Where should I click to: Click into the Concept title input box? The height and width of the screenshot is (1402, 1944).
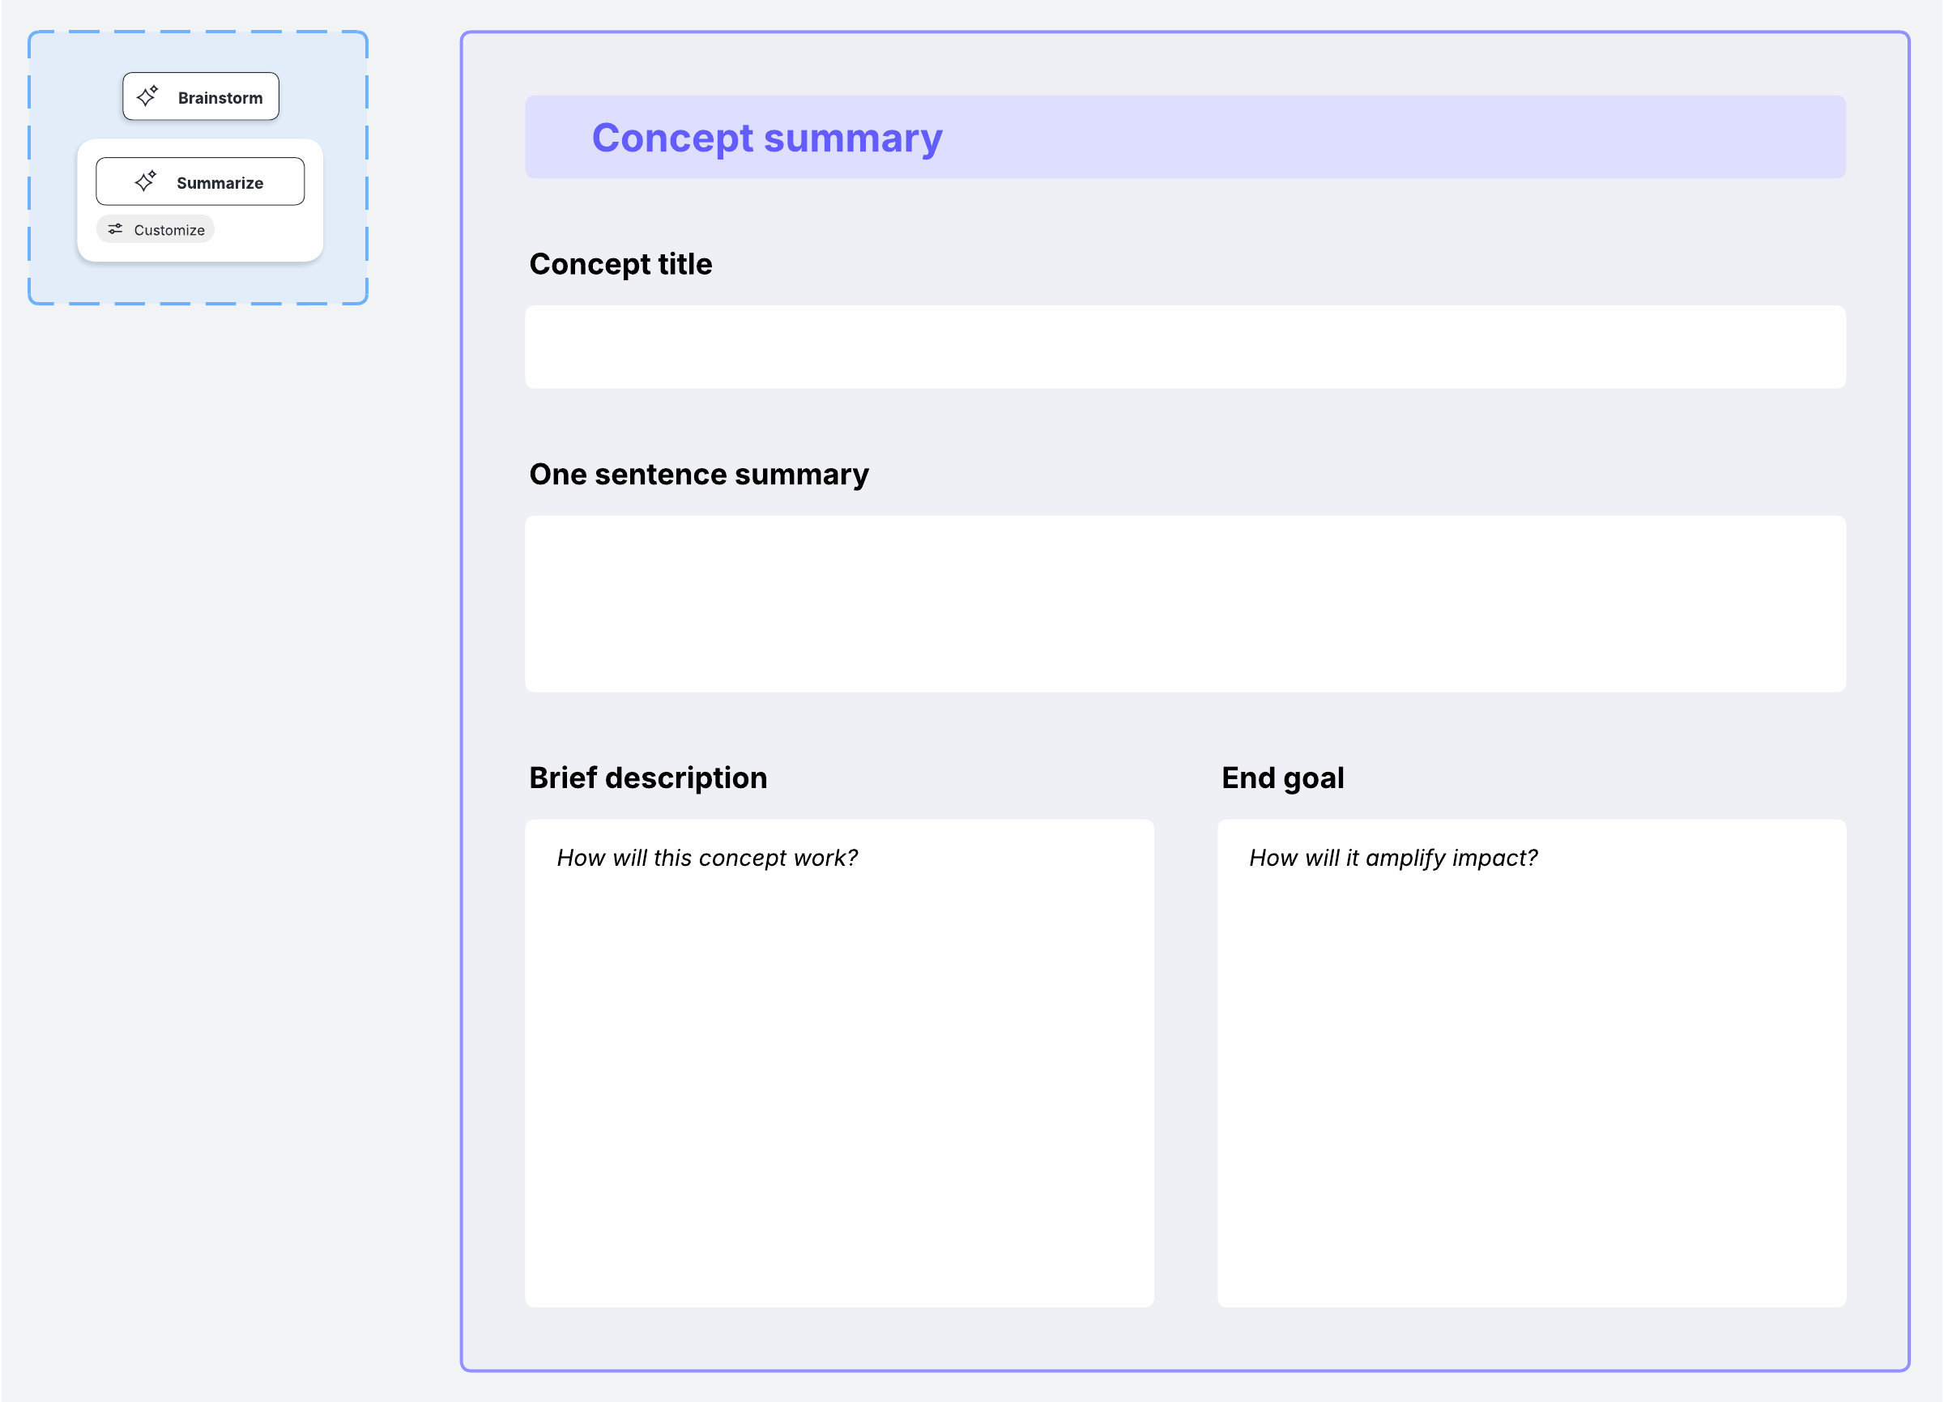tap(1184, 347)
